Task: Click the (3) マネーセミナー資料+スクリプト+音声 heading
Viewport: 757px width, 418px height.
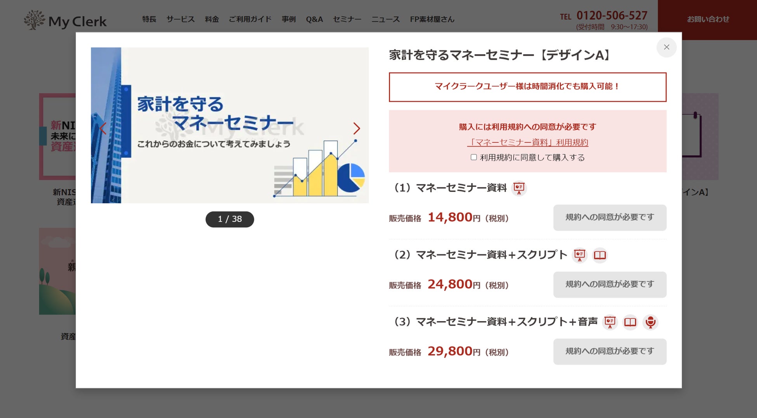Action: point(495,322)
